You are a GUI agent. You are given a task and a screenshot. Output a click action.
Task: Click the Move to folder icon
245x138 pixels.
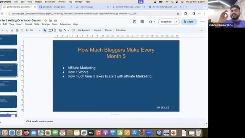(51, 20)
